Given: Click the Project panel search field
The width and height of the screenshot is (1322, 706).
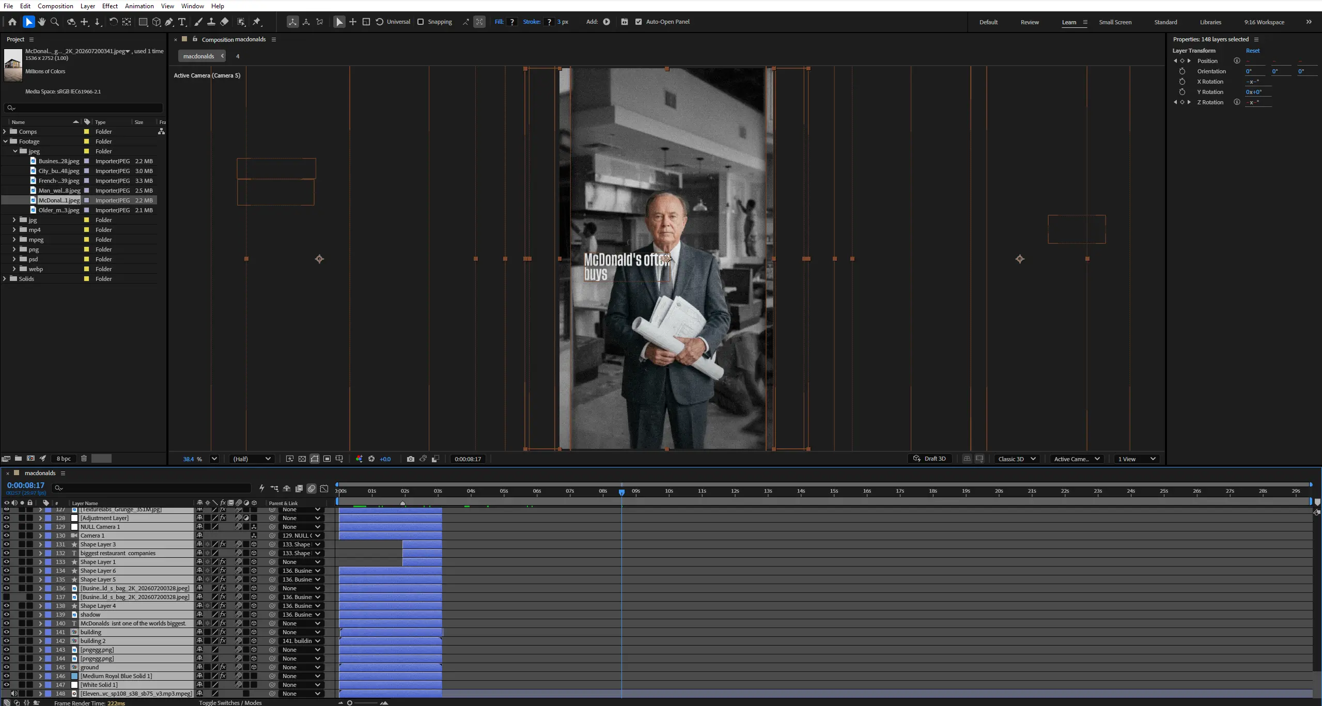Looking at the screenshot, I should click(x=84, y=108).
